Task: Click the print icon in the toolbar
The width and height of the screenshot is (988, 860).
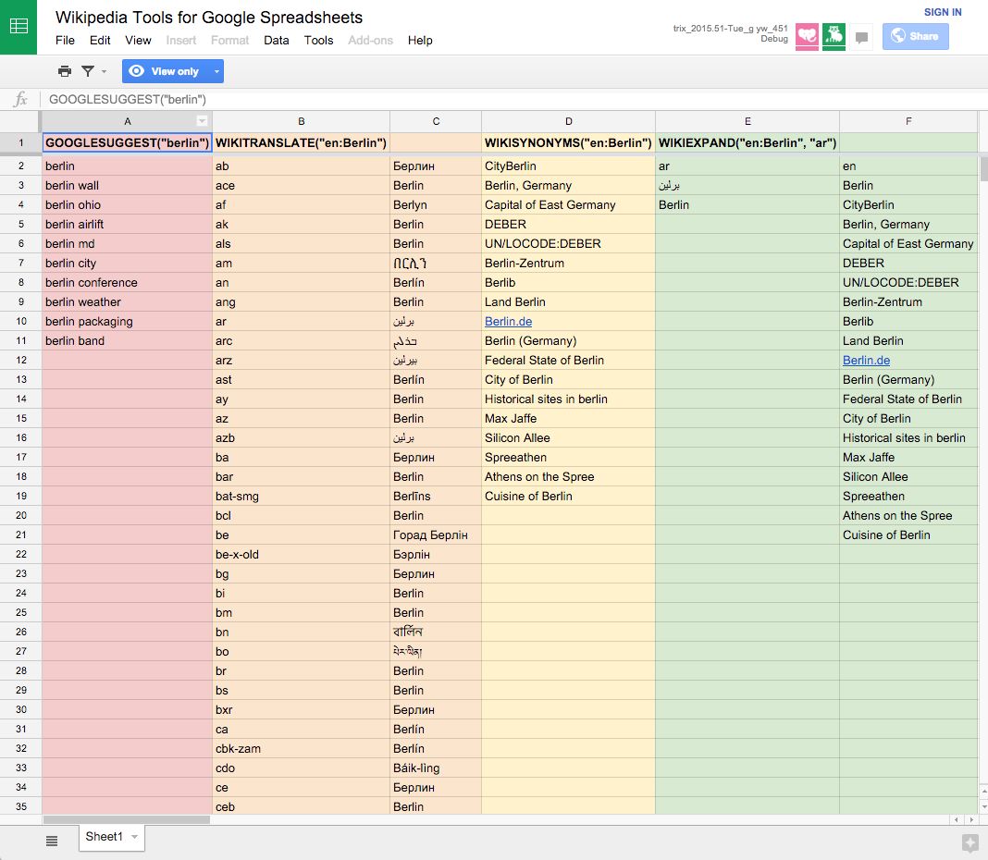Action: (64, 71)
